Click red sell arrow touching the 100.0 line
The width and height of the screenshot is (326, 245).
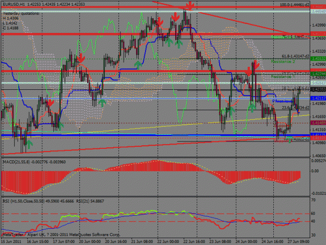190,5
